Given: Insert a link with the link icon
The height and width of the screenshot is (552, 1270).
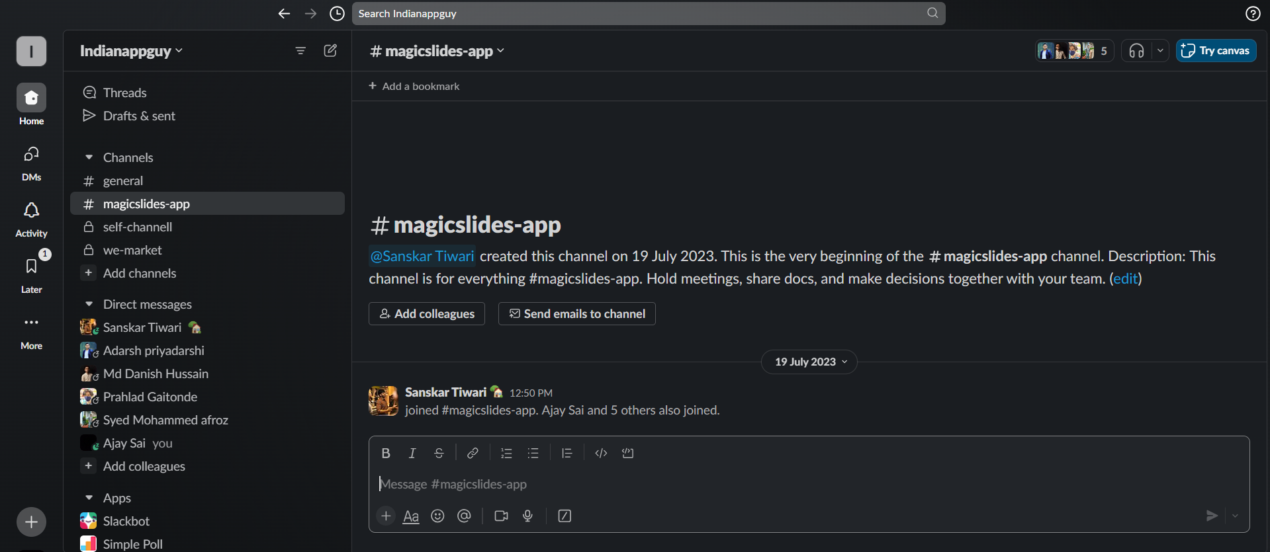Looking at the screenshot, I should tap(473, 453).
